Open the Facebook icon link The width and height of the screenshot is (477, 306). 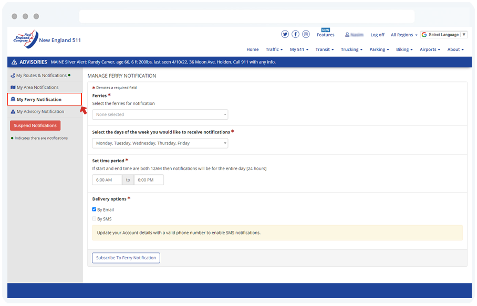click(295, 34)
